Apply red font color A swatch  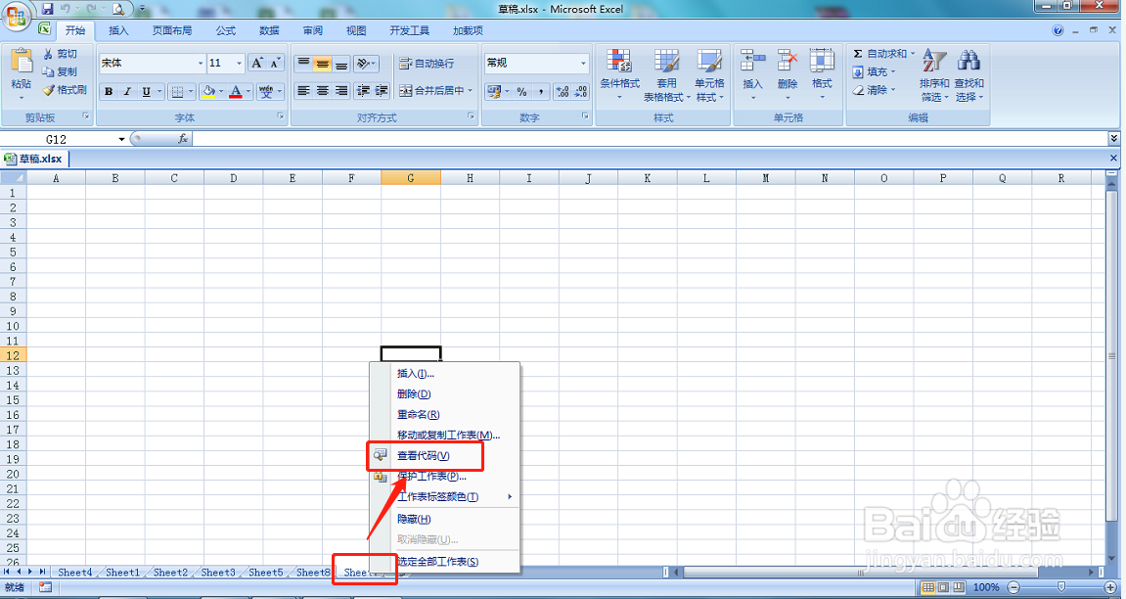(x=236, y=91)
